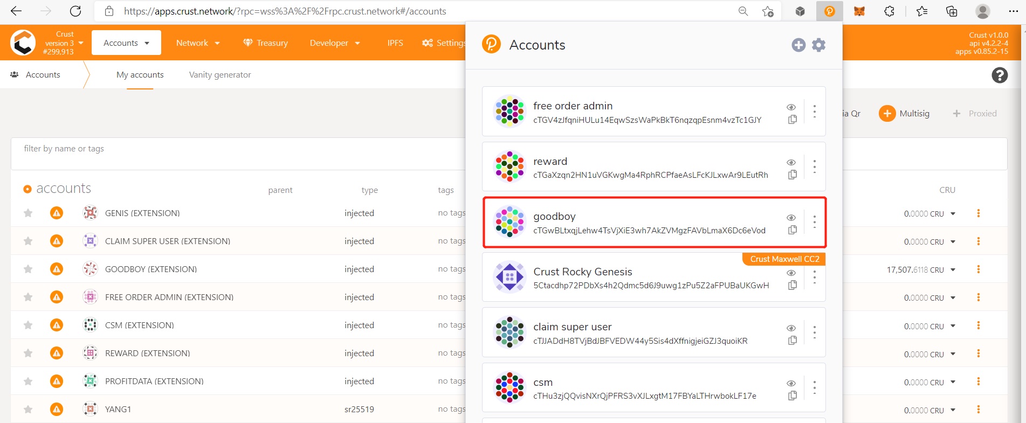Toggle visibility of goodboy account

tap(791, 218)
